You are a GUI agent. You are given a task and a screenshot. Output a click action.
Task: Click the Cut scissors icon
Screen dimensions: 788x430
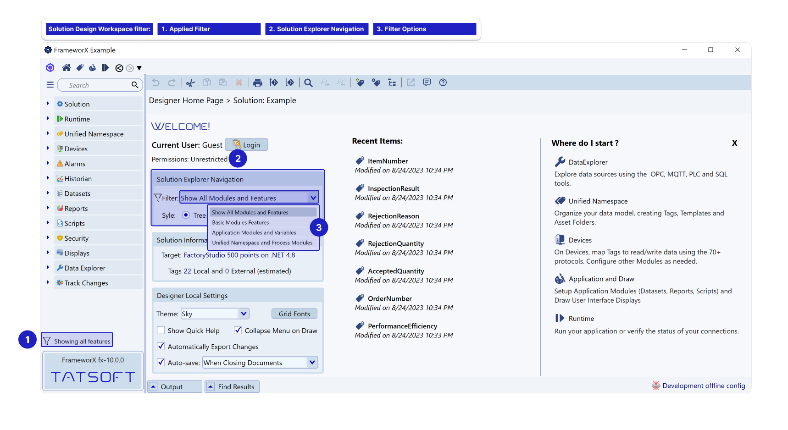[190, 83]
